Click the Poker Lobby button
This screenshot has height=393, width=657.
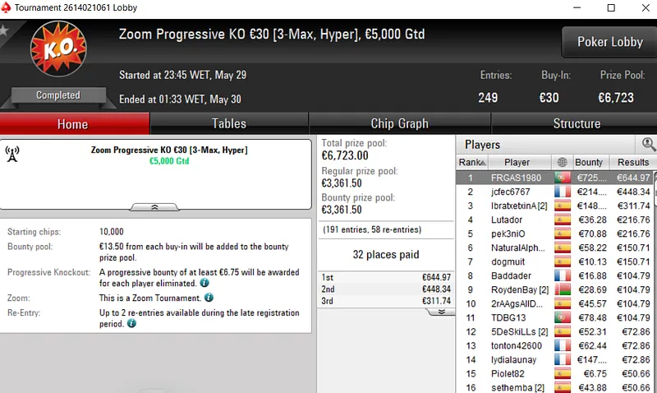point(609,42)
